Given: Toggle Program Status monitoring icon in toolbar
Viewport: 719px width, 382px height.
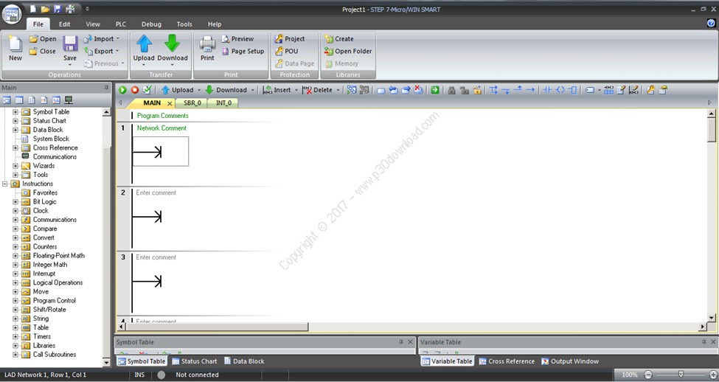Looking at the screenshot, I should [351, 90].
